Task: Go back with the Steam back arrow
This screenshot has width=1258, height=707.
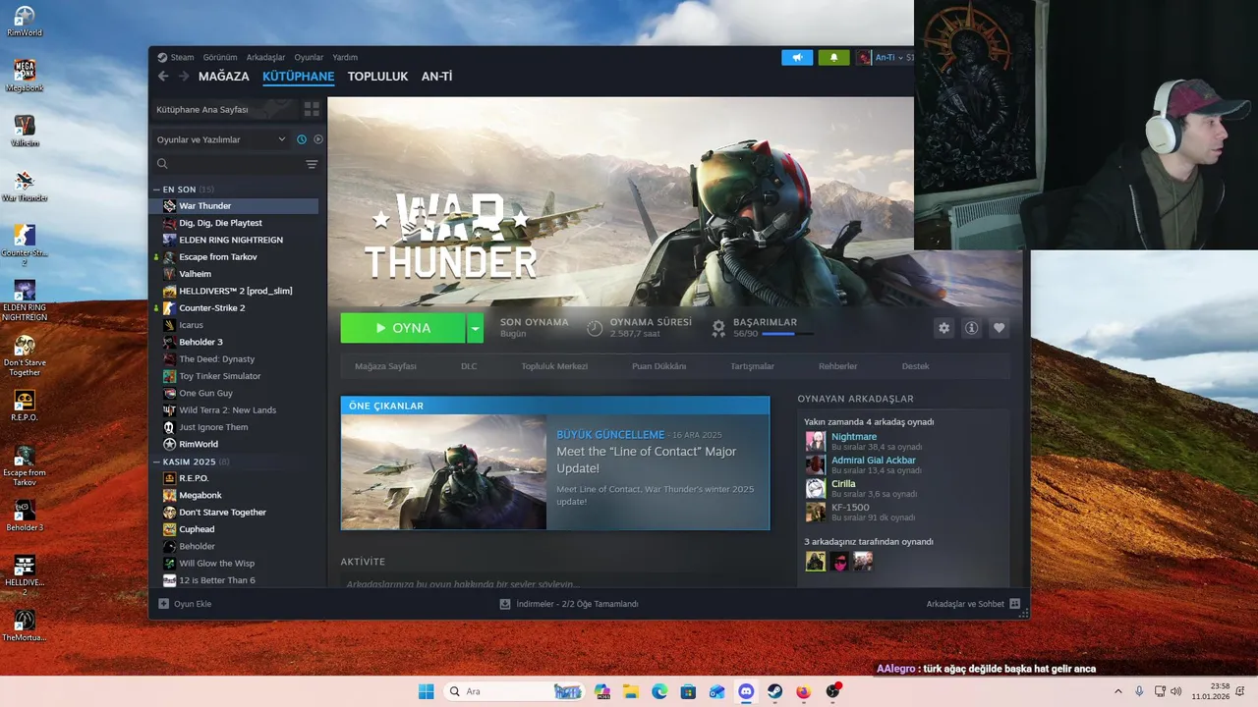Action: [x=163, y=77]
